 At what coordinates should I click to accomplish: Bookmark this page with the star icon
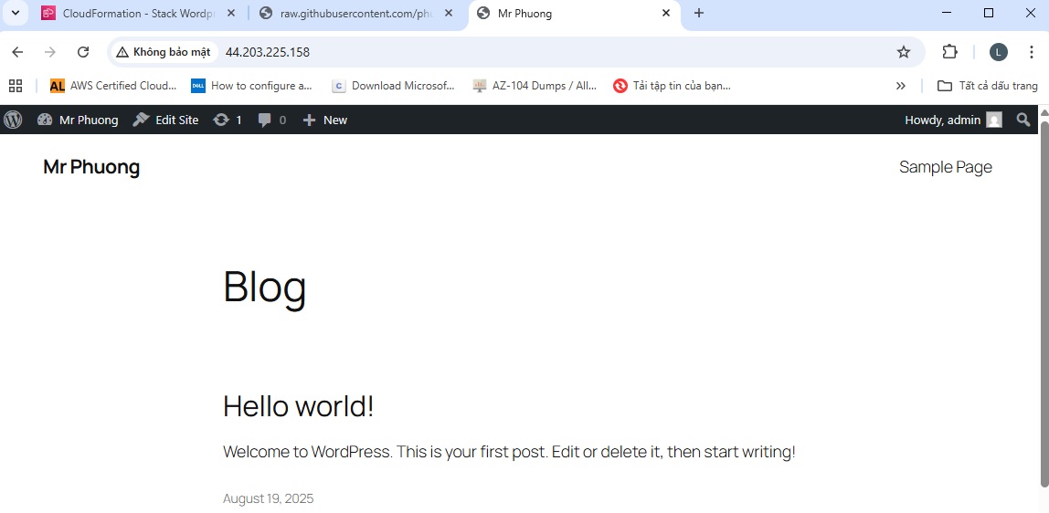[x=903, y=52]
